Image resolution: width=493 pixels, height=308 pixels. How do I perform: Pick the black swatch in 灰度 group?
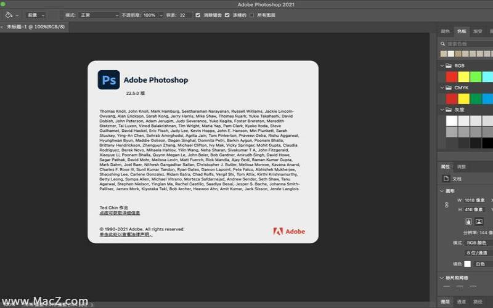coord(487,143)
